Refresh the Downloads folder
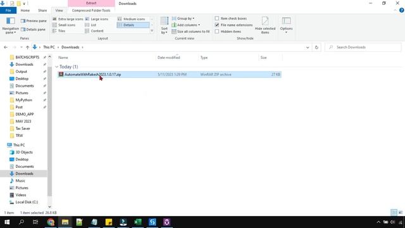This screenshot has width=405, height=228. (x=316, y=47)
